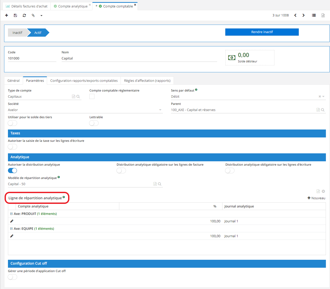This screenshot has width=330, height=289.
Task: Sort by % column header
Action: tap(171, 206)
